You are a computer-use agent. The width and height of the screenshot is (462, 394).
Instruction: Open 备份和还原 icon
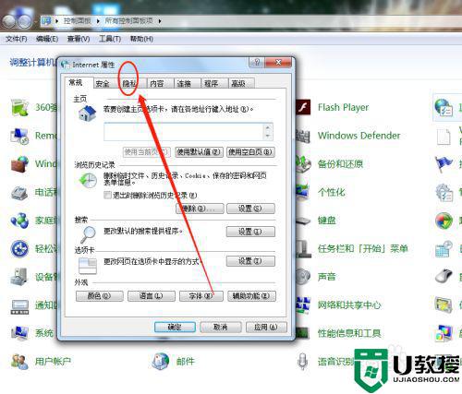pos(303,164)
